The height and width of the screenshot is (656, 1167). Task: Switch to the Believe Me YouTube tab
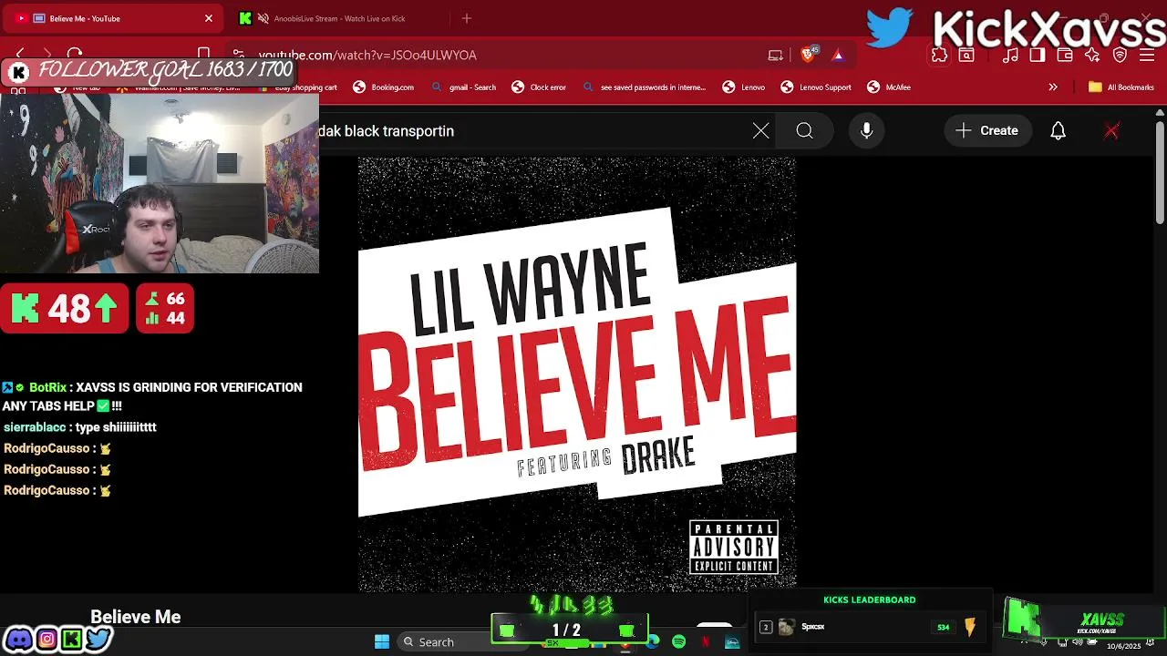[114, 18]
